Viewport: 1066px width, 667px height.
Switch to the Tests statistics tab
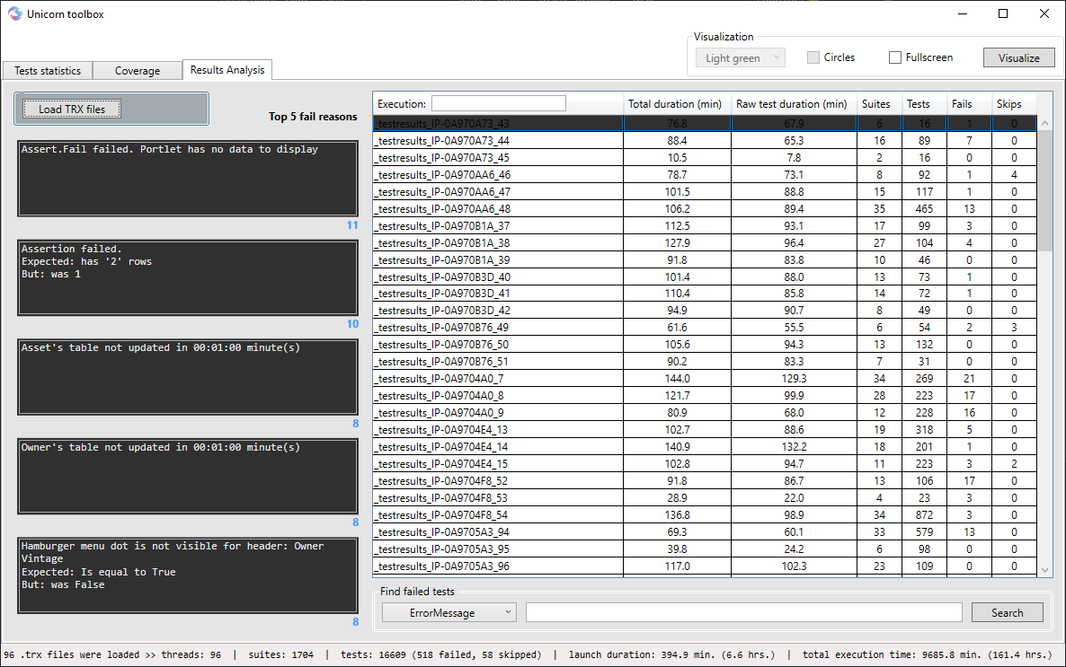(x=48, y=71)
